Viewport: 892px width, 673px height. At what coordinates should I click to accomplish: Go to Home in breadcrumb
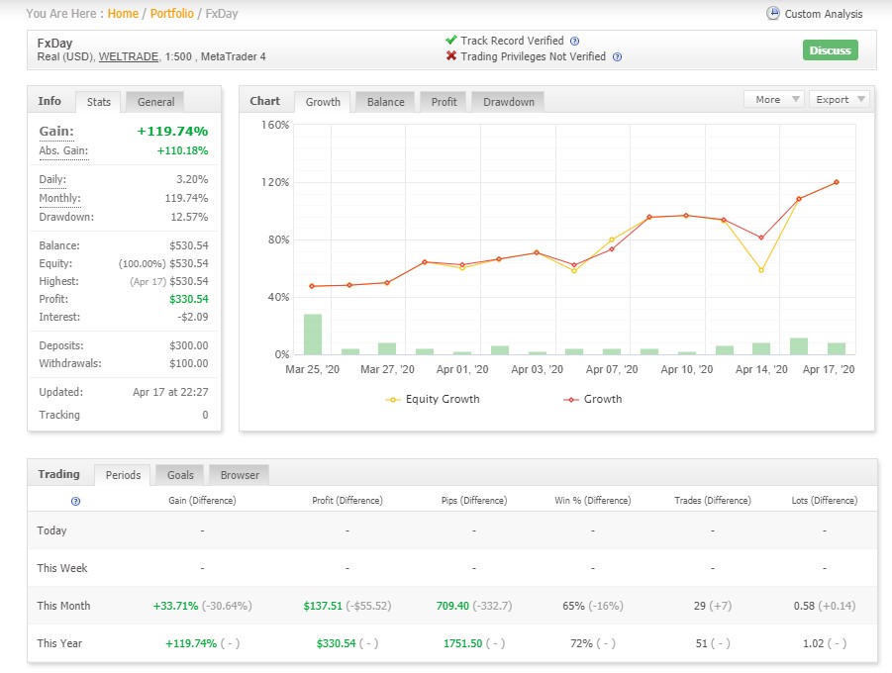click(123, 14)
